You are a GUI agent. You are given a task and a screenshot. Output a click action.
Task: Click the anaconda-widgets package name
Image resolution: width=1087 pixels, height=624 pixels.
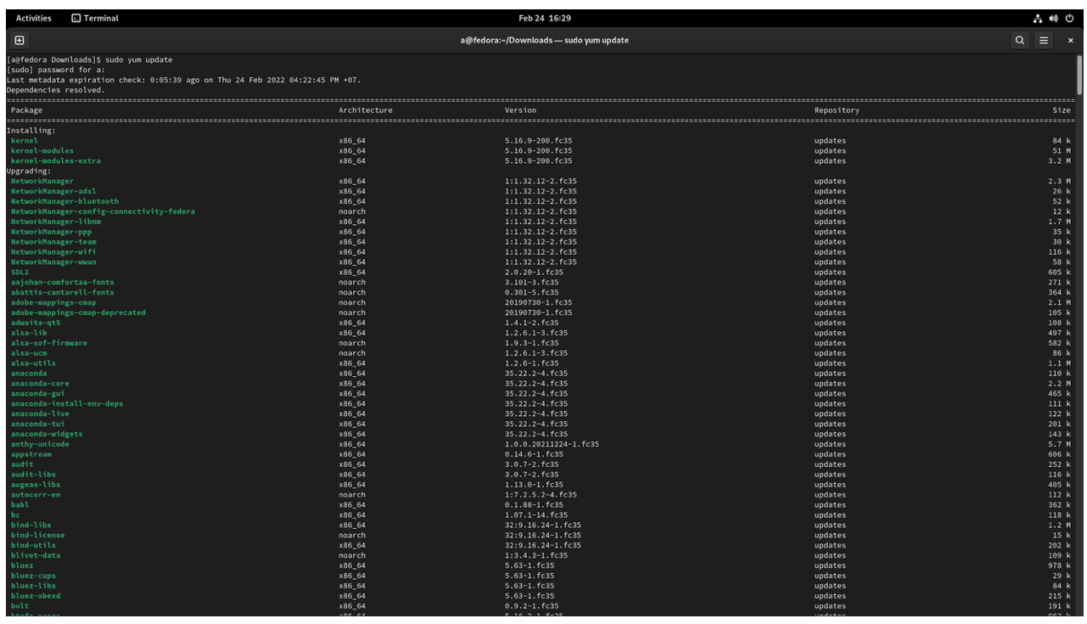point(47,434)
